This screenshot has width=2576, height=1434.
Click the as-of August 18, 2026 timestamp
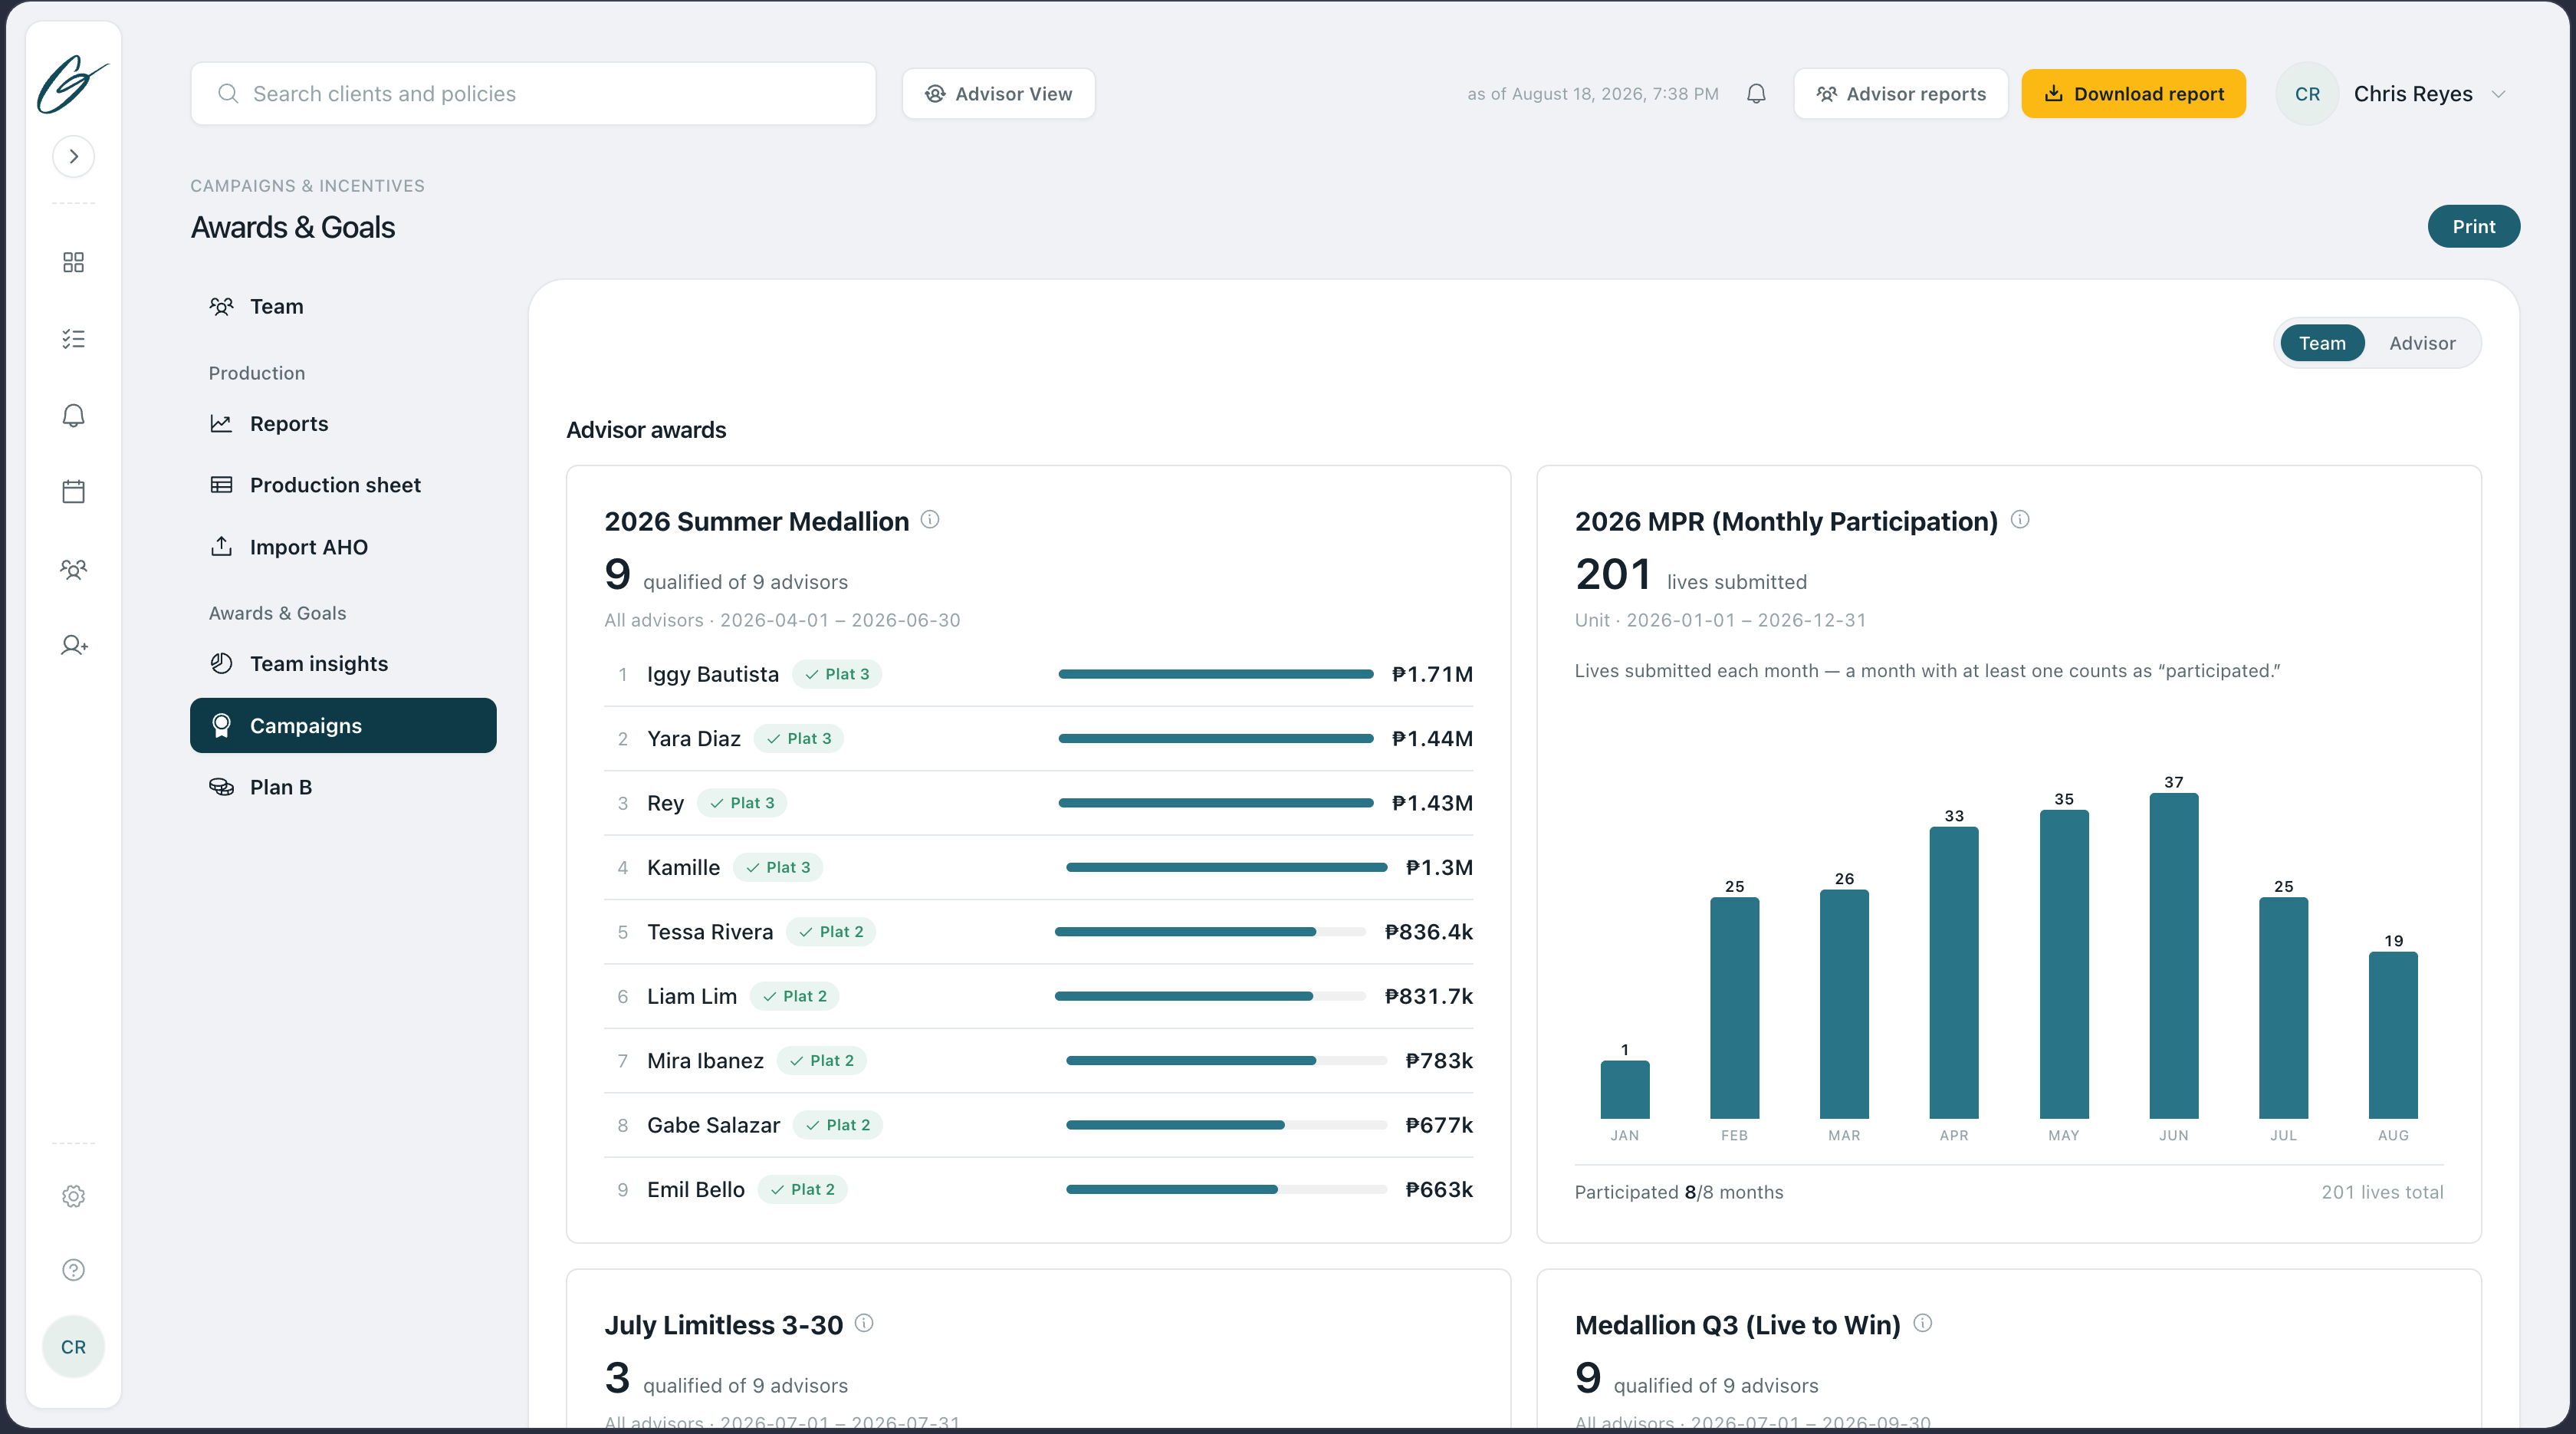pos(1593,94)
